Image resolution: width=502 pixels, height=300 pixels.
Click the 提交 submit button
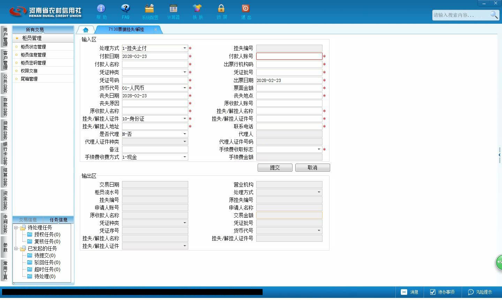[x=275, y=168]
